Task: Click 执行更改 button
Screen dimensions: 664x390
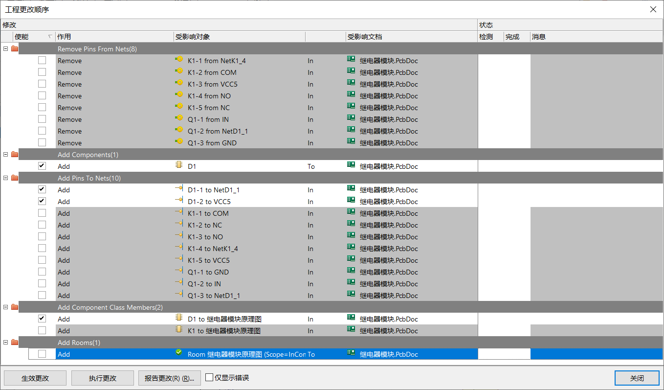Action: point(103,378)
